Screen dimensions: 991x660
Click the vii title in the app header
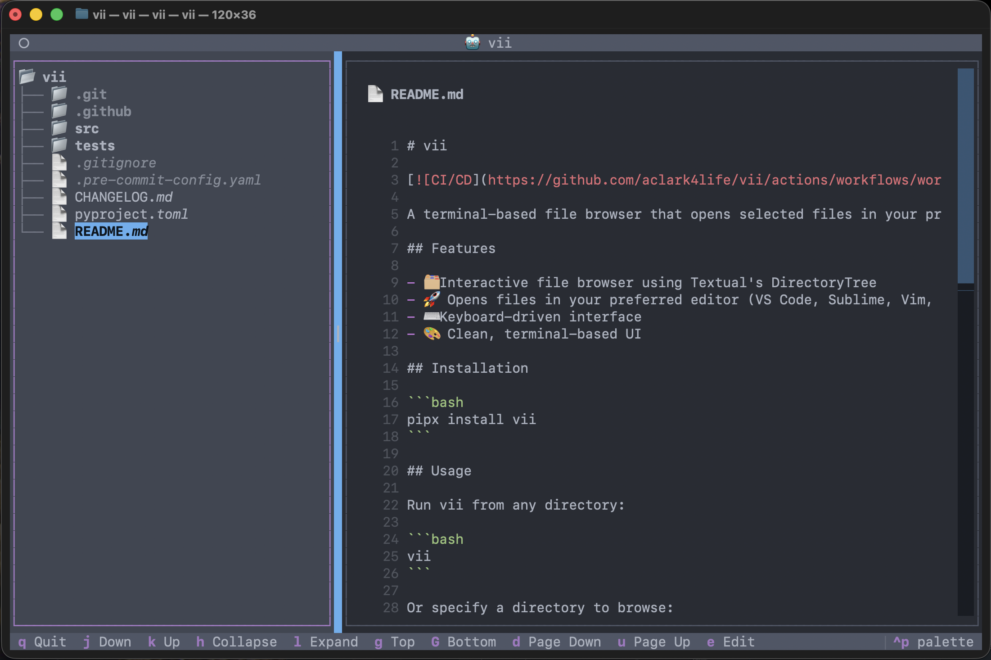(x=500, y=43)
